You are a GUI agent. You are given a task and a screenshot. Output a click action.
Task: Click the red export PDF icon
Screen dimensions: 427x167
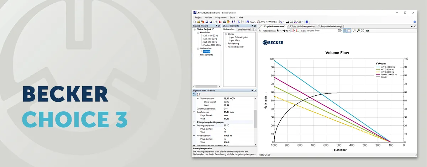point(220,22)
